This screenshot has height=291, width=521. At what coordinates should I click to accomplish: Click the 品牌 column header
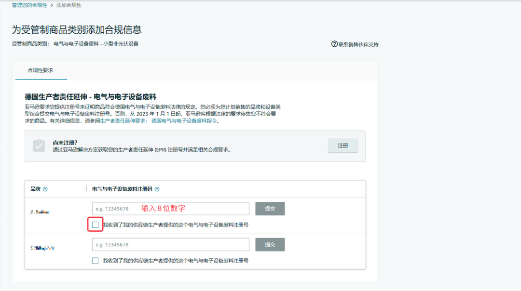(35, 189)
